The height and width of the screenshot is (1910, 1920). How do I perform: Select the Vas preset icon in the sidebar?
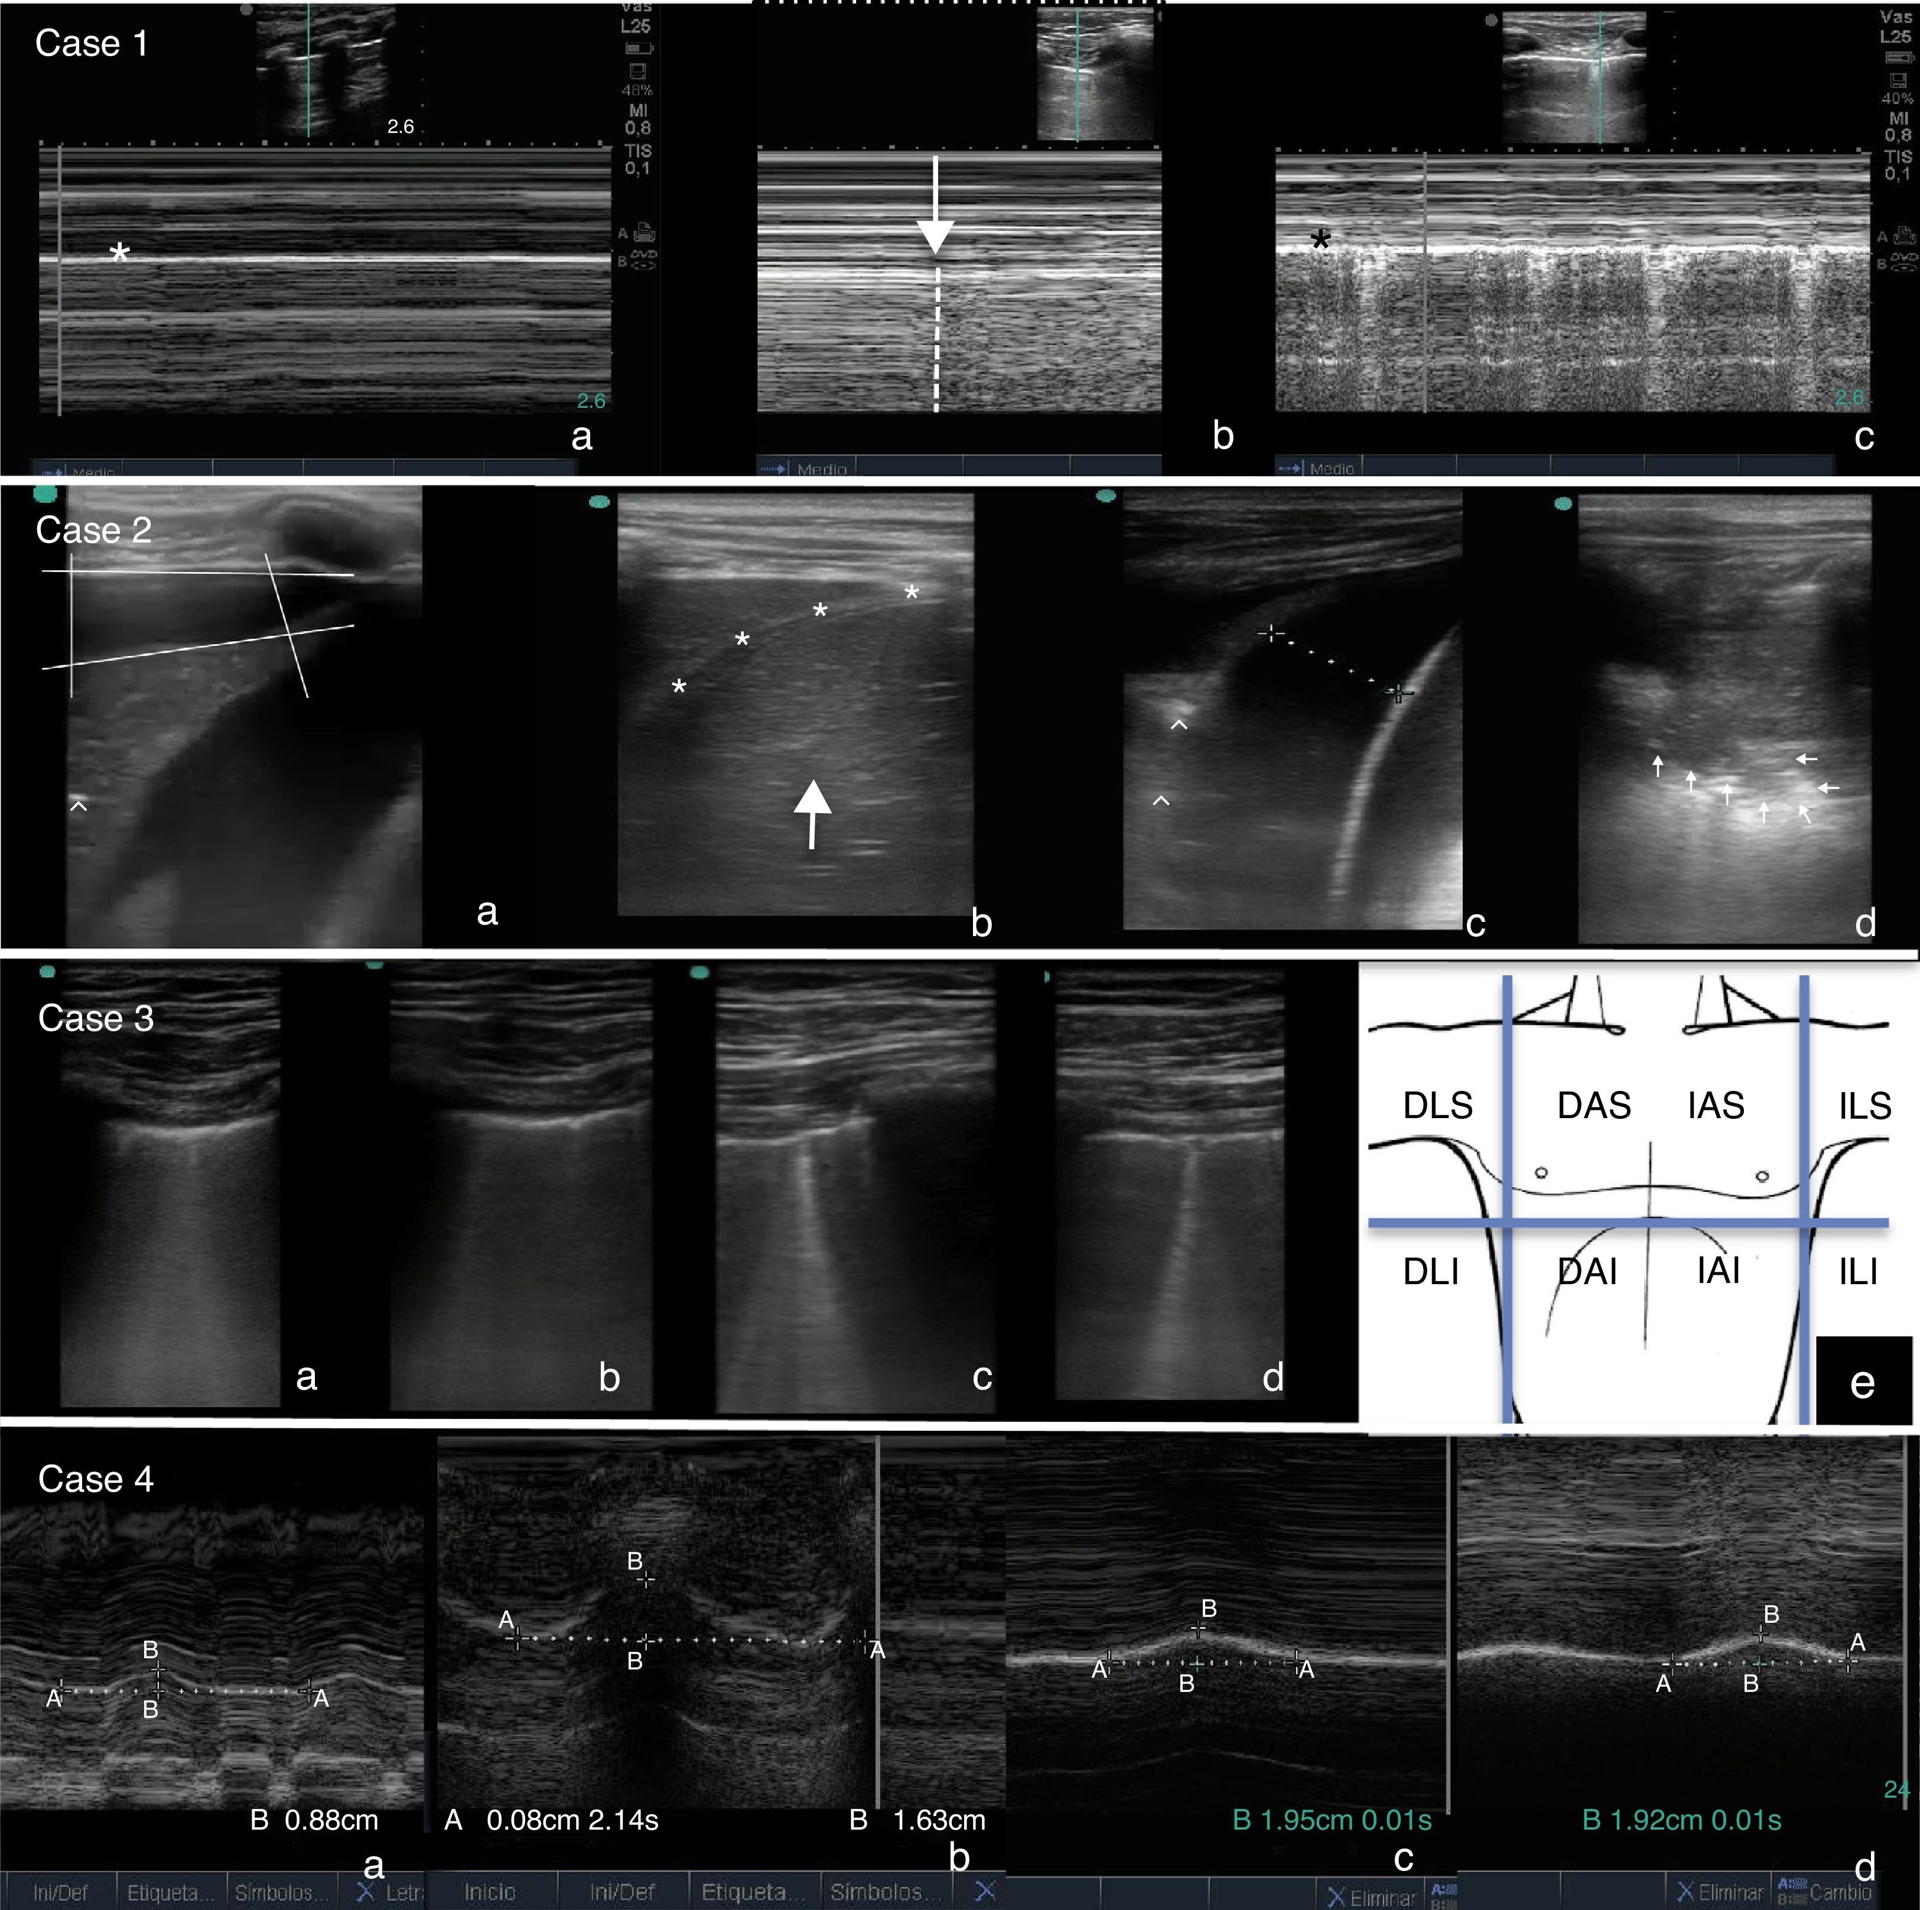click(637, 8)
